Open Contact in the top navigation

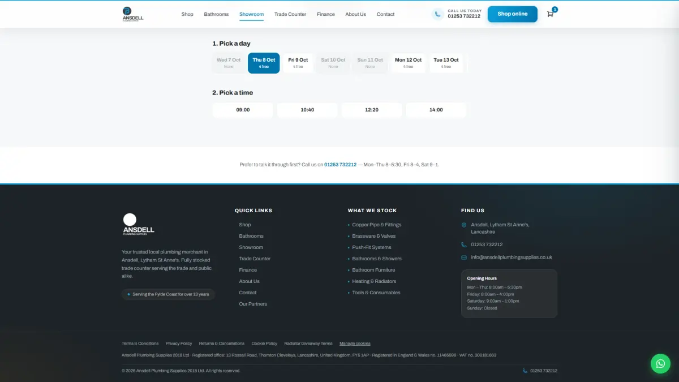386,14
